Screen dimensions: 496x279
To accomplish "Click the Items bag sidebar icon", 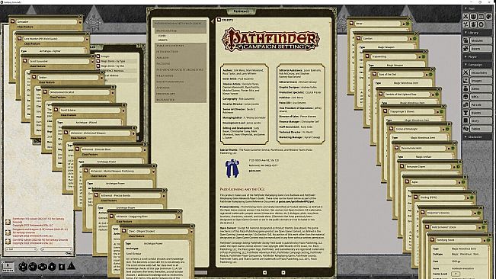I will click(x=466, y=88).
